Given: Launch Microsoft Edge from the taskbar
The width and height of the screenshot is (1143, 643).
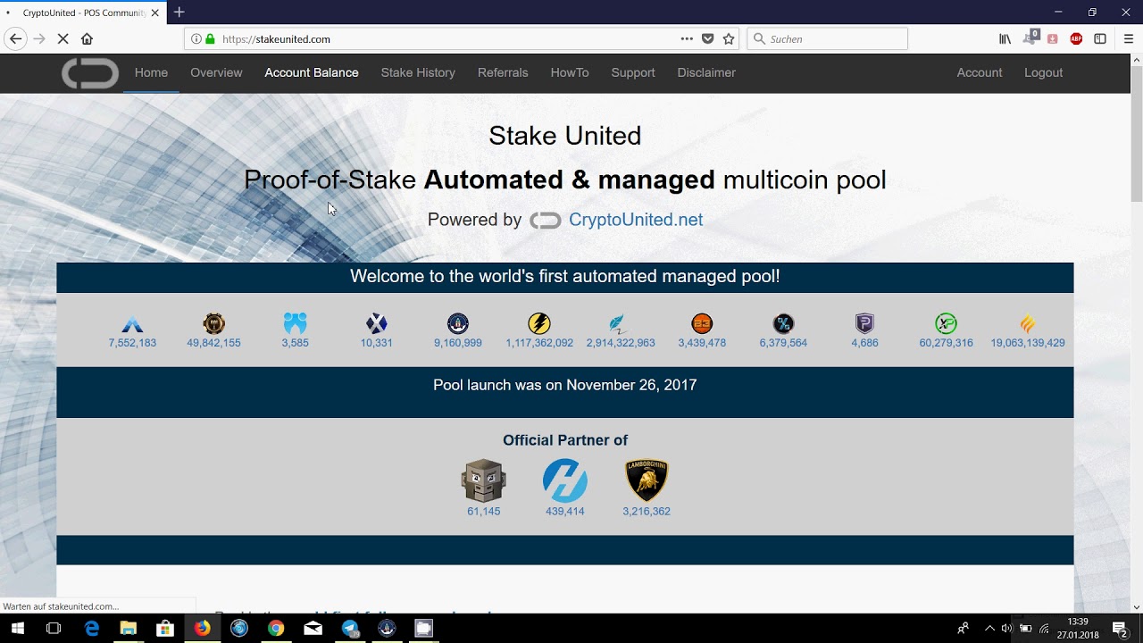Looking at the screenshot, I should 92,628.
